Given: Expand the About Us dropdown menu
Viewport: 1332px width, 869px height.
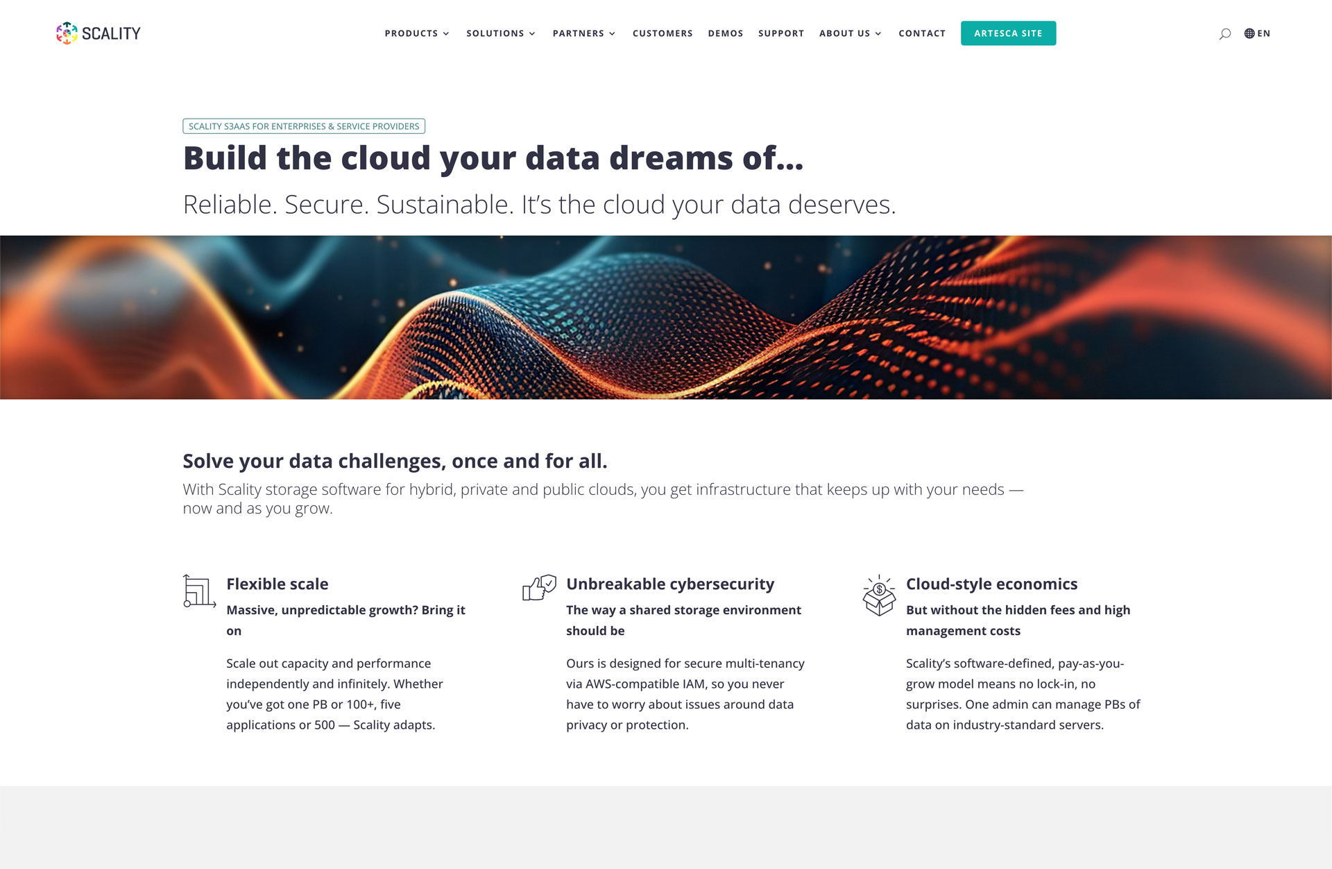Looking at the screenshot, I should (851, 33).
